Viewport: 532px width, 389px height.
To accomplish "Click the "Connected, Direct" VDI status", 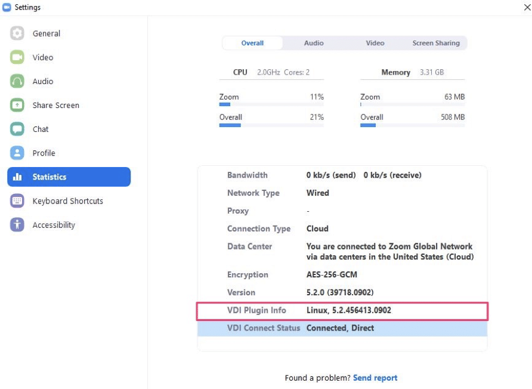I will pos(341,328).
